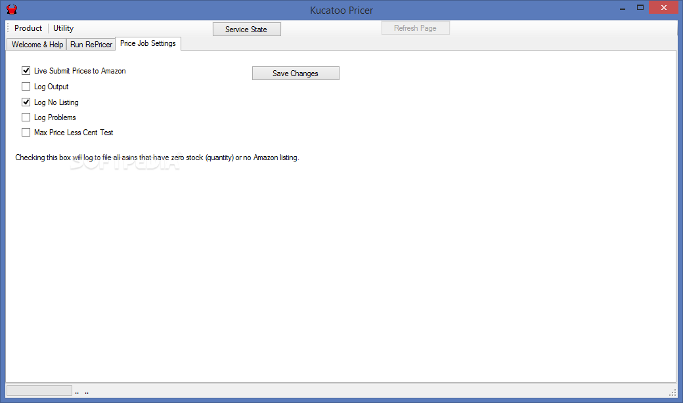The width and height of the screenshot is (683, 403).
Task: Close the Kucatoo Pricer window
Action: tap(664, 7)
